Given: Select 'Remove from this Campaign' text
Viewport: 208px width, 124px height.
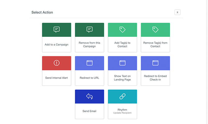Looking at the screenshot, I should [89, 44].
